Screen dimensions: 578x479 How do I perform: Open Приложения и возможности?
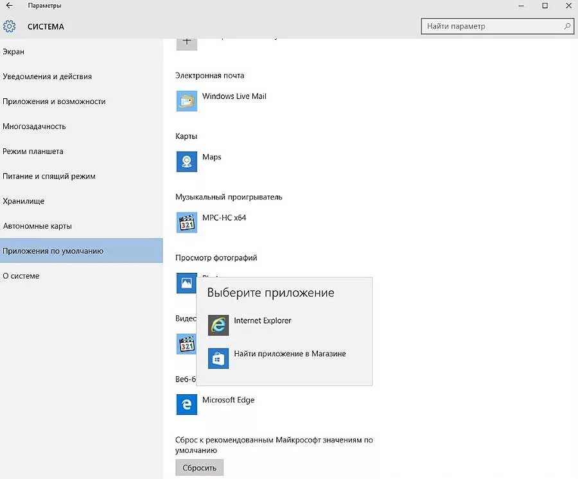pyautogui.click(x=81, y=101)
